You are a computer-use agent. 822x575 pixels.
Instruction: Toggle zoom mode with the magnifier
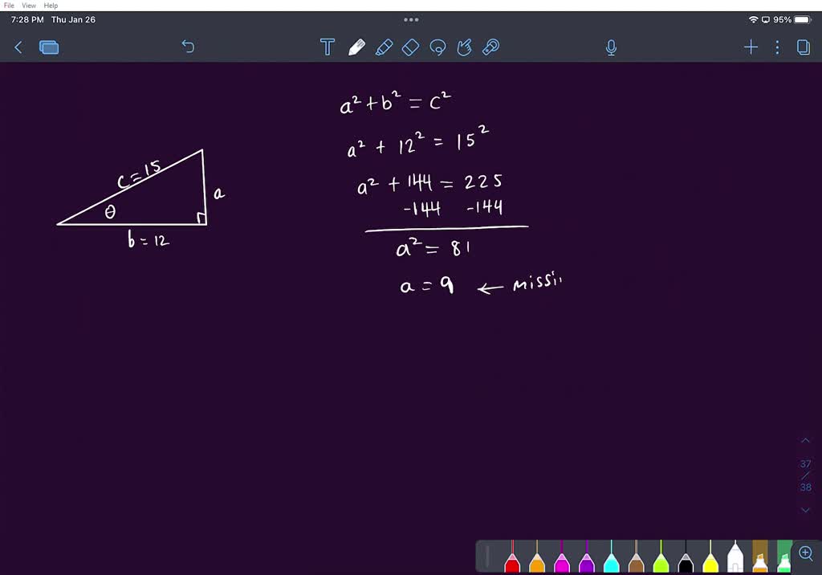(805, 553)
